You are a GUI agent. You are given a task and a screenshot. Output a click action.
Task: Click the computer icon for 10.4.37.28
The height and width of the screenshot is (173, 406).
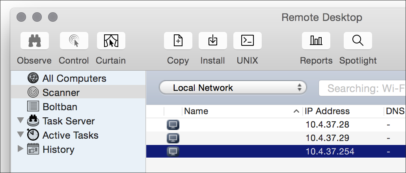pos(173,125)
